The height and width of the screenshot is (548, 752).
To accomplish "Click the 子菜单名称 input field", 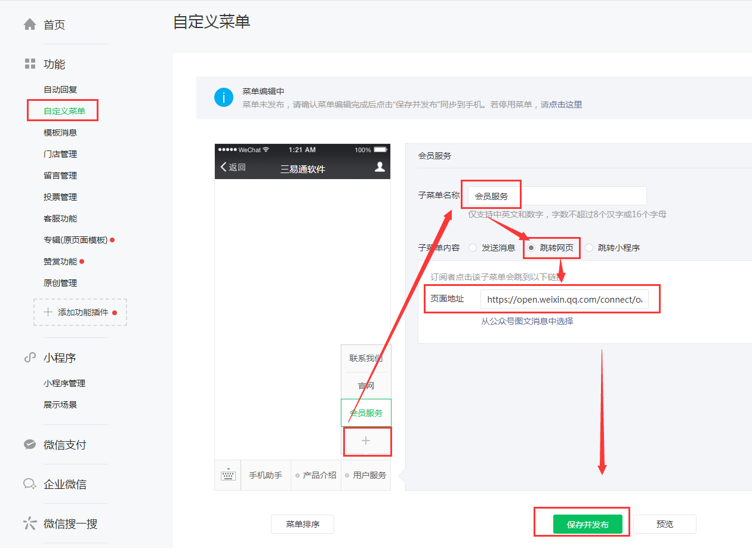I will [x=557, y=196].
